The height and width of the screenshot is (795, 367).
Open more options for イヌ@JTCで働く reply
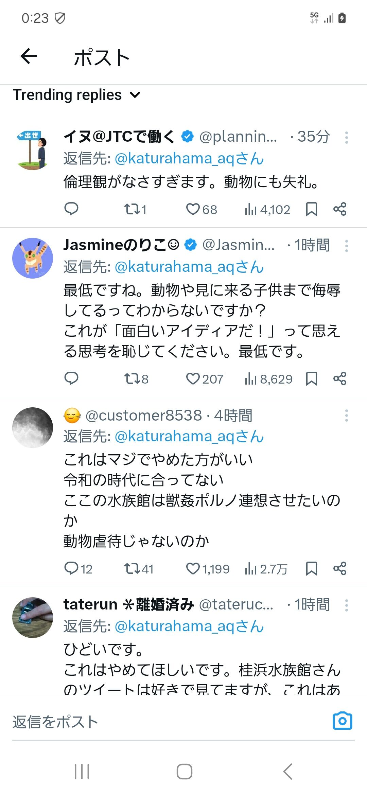pyautogui.click(x=346, y=137)
